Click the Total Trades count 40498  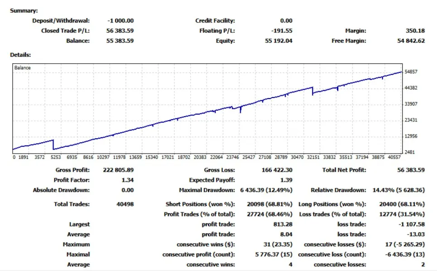click(x=125, y=204)
